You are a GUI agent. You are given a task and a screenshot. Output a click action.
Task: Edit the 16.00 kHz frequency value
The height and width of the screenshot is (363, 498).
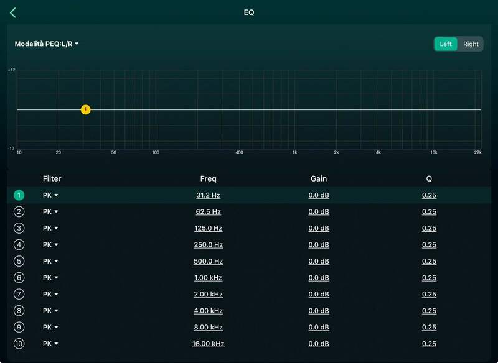(208, 344)
